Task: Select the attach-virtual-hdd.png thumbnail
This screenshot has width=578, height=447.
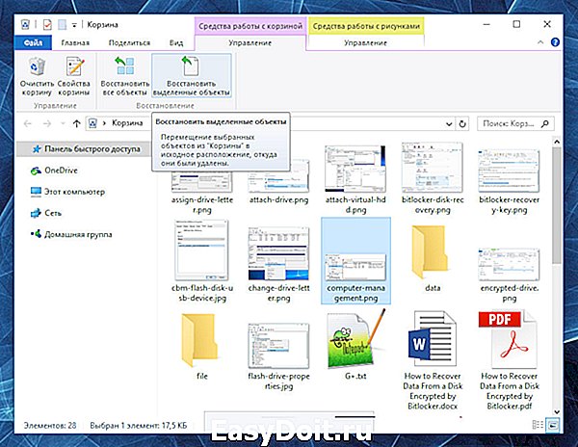Action: (355, 169)
